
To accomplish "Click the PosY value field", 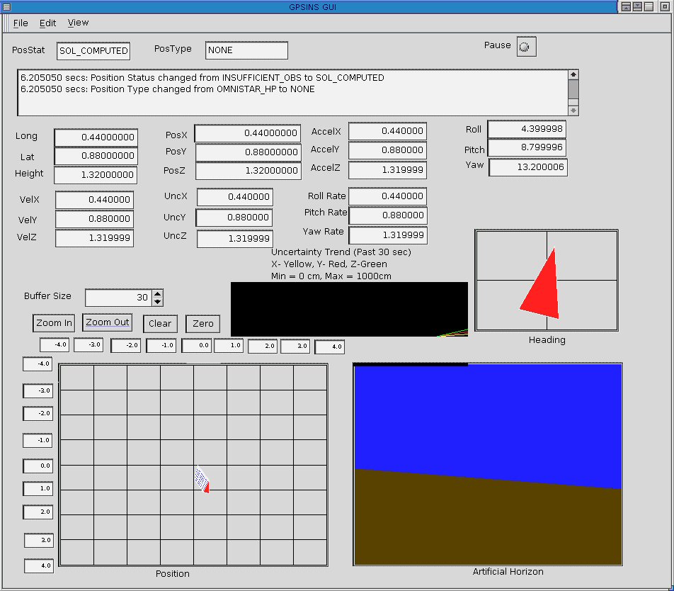I will click(x=249, y=152).
